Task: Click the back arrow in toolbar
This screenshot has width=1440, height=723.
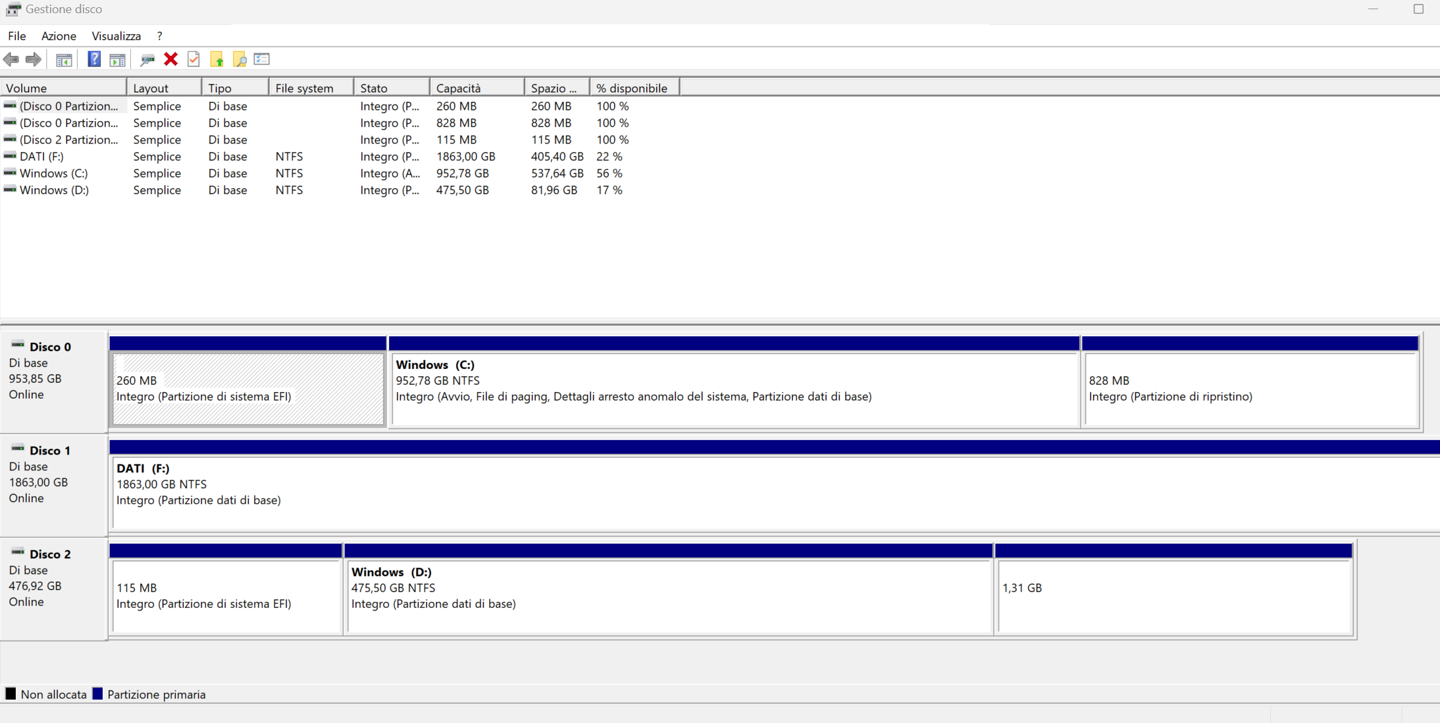Action: (11, 59)
